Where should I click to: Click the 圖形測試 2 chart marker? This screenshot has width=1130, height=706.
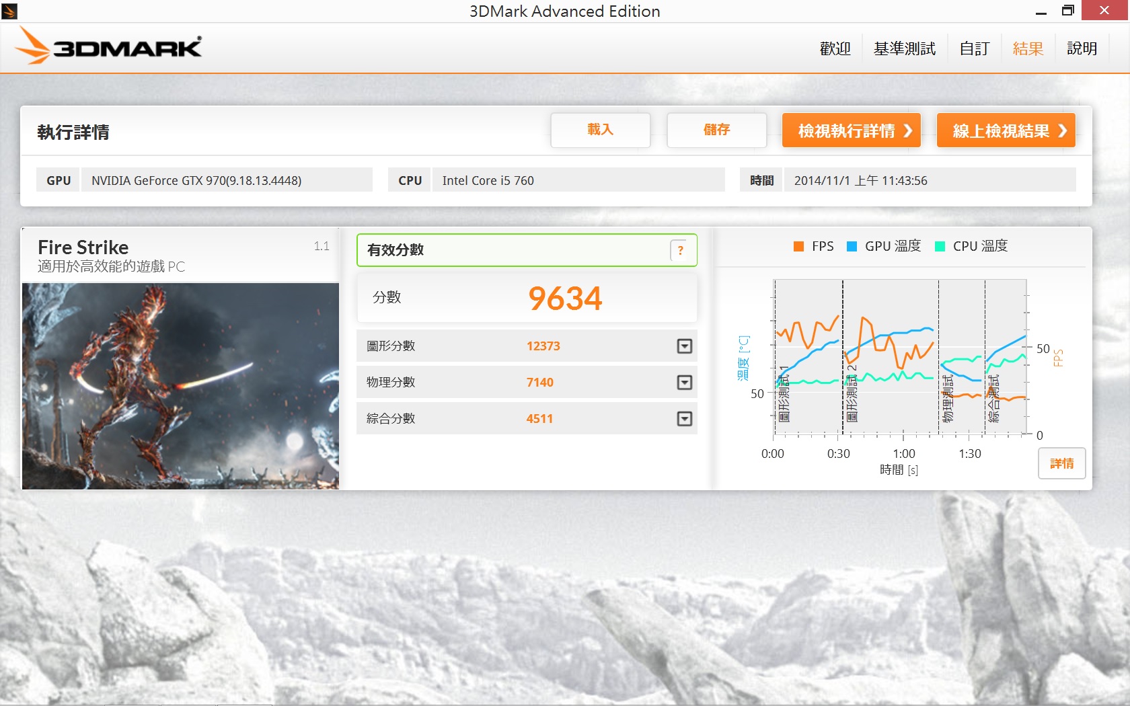click(852, 393)
